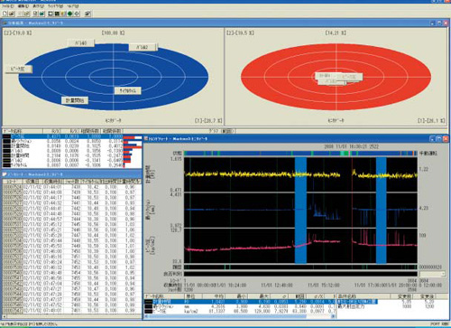Open the ウィンドウ(W) menu
The width and height of the screenshot is (451, 328).
pyautogui.click(x=55, y=6)
